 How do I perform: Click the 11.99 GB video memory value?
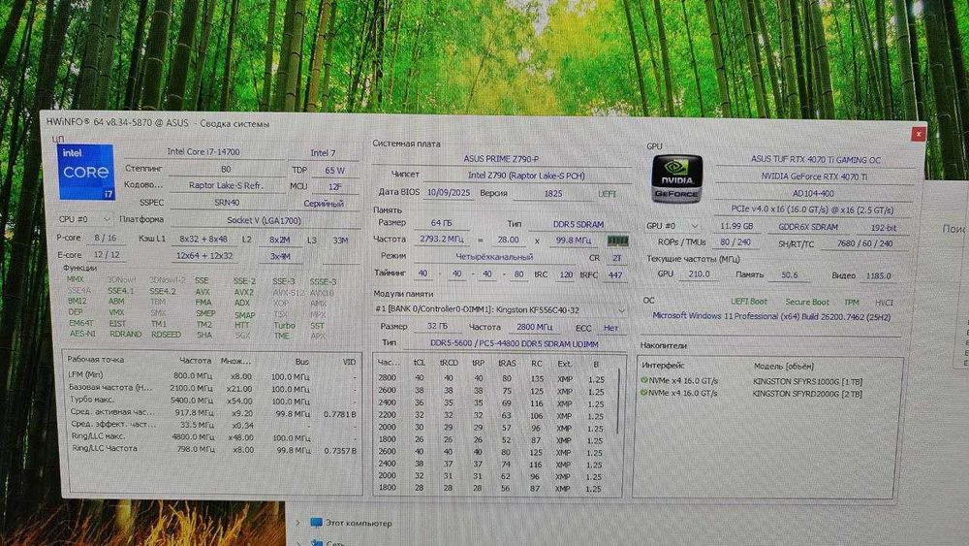(736, 226)
